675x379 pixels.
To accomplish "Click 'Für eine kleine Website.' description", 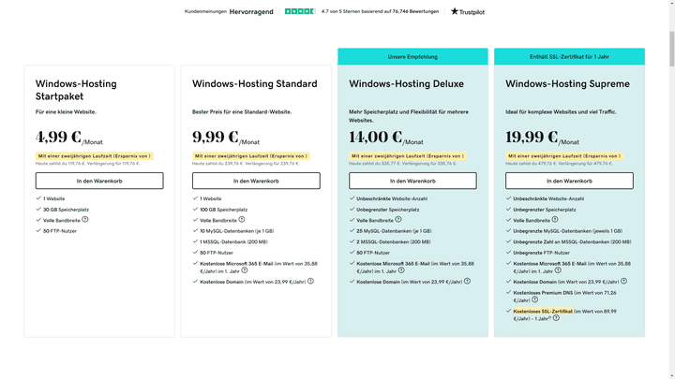I will click(66, 112).
